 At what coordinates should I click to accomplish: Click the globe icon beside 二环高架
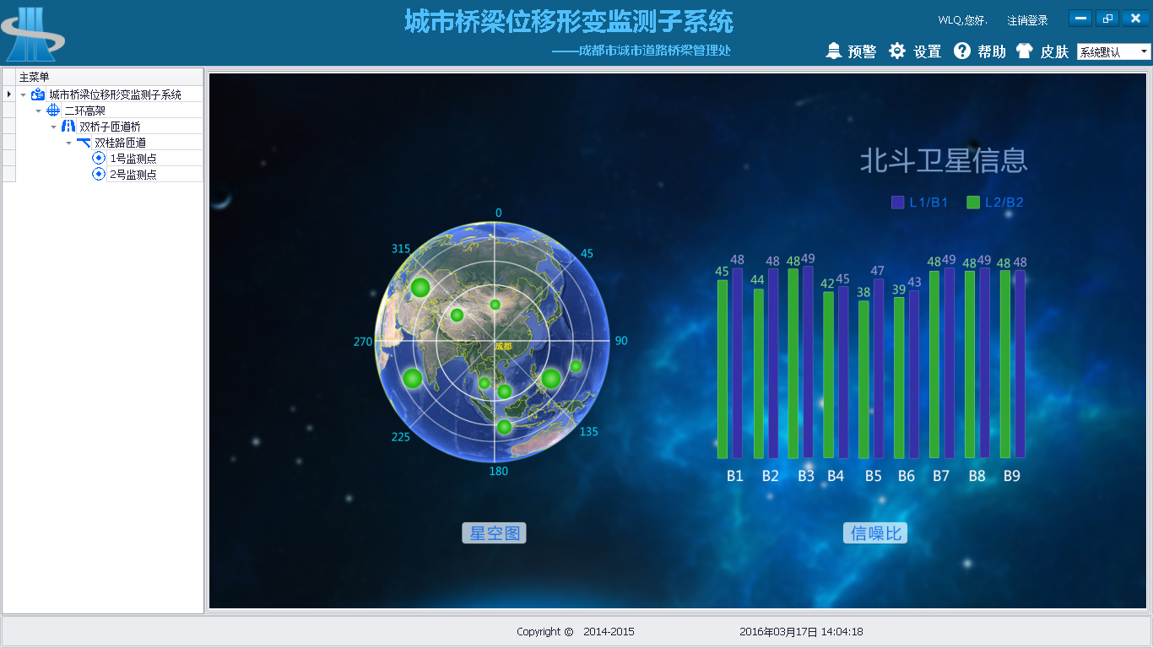click(x=53, y=111)
